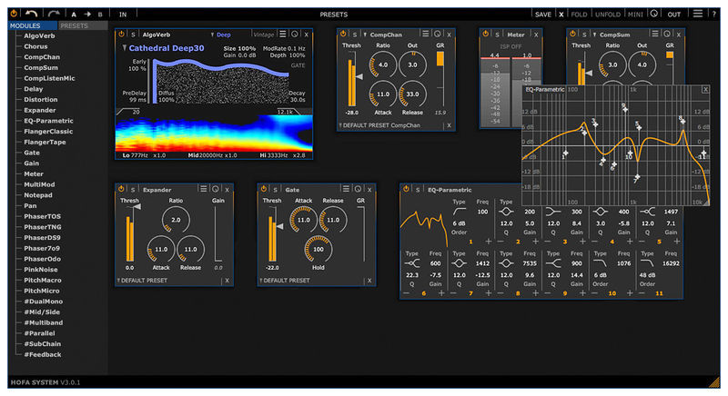
Task: Toggle power of the Expander module
Action: 121,189
